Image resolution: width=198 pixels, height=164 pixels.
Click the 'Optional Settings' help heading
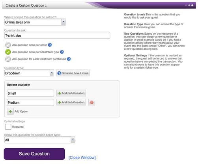(136, 56)
